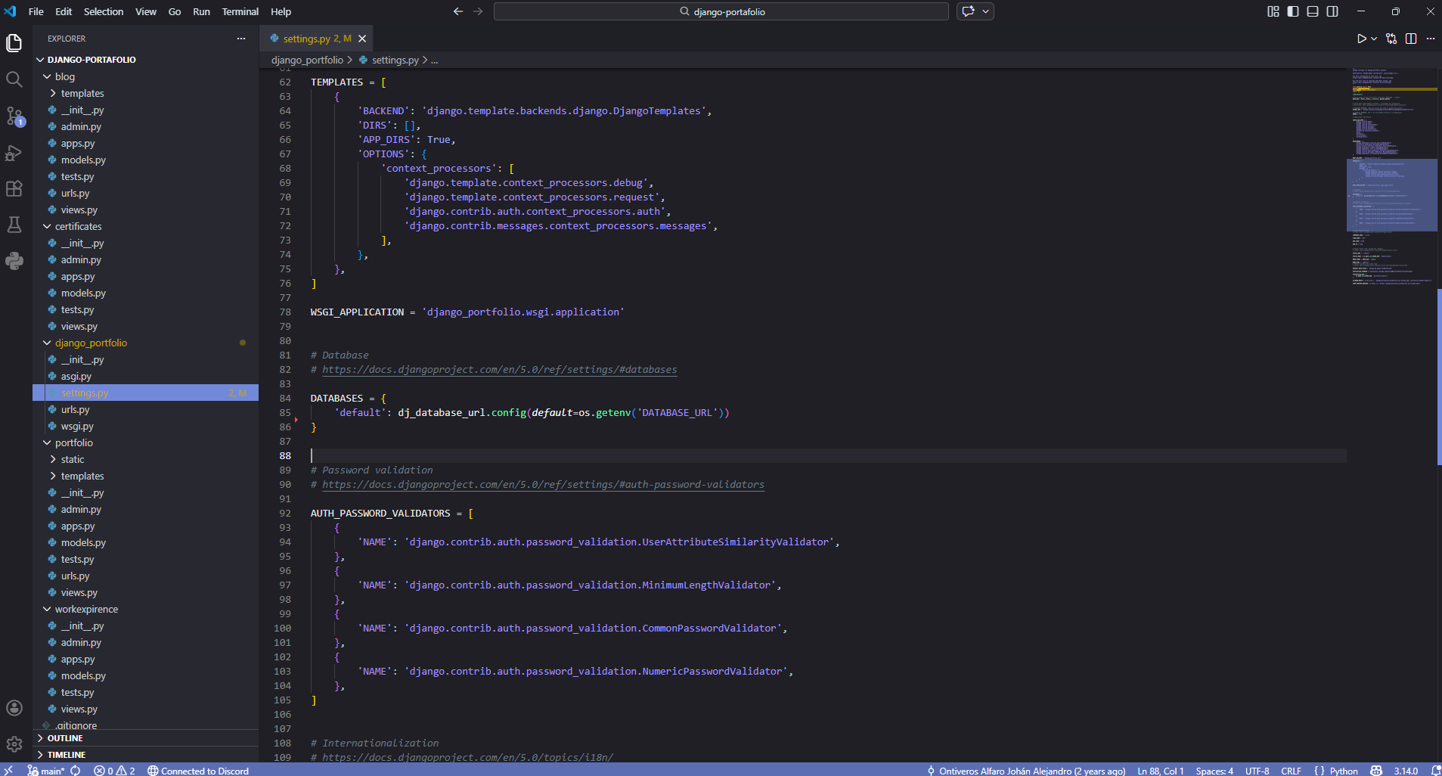Viewport: 1442px width, 776px height.
Task: Open the Source Control view
Action: (x=14, y=116)
